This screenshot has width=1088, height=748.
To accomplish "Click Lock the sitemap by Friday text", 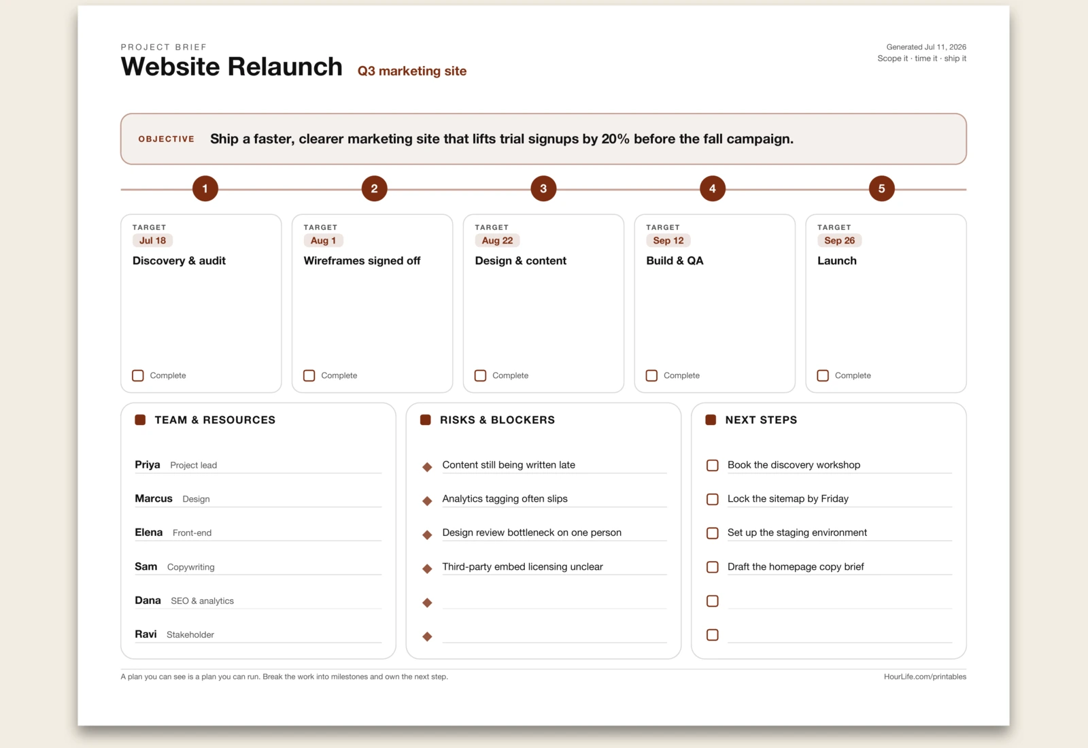I will [x=788, y=498].
